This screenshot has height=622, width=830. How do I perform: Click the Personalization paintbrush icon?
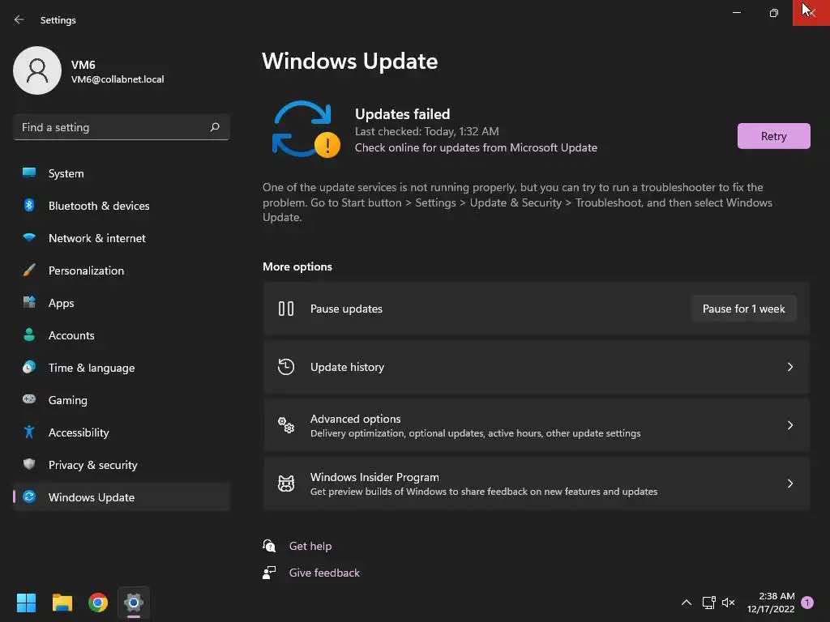[29, 270]
